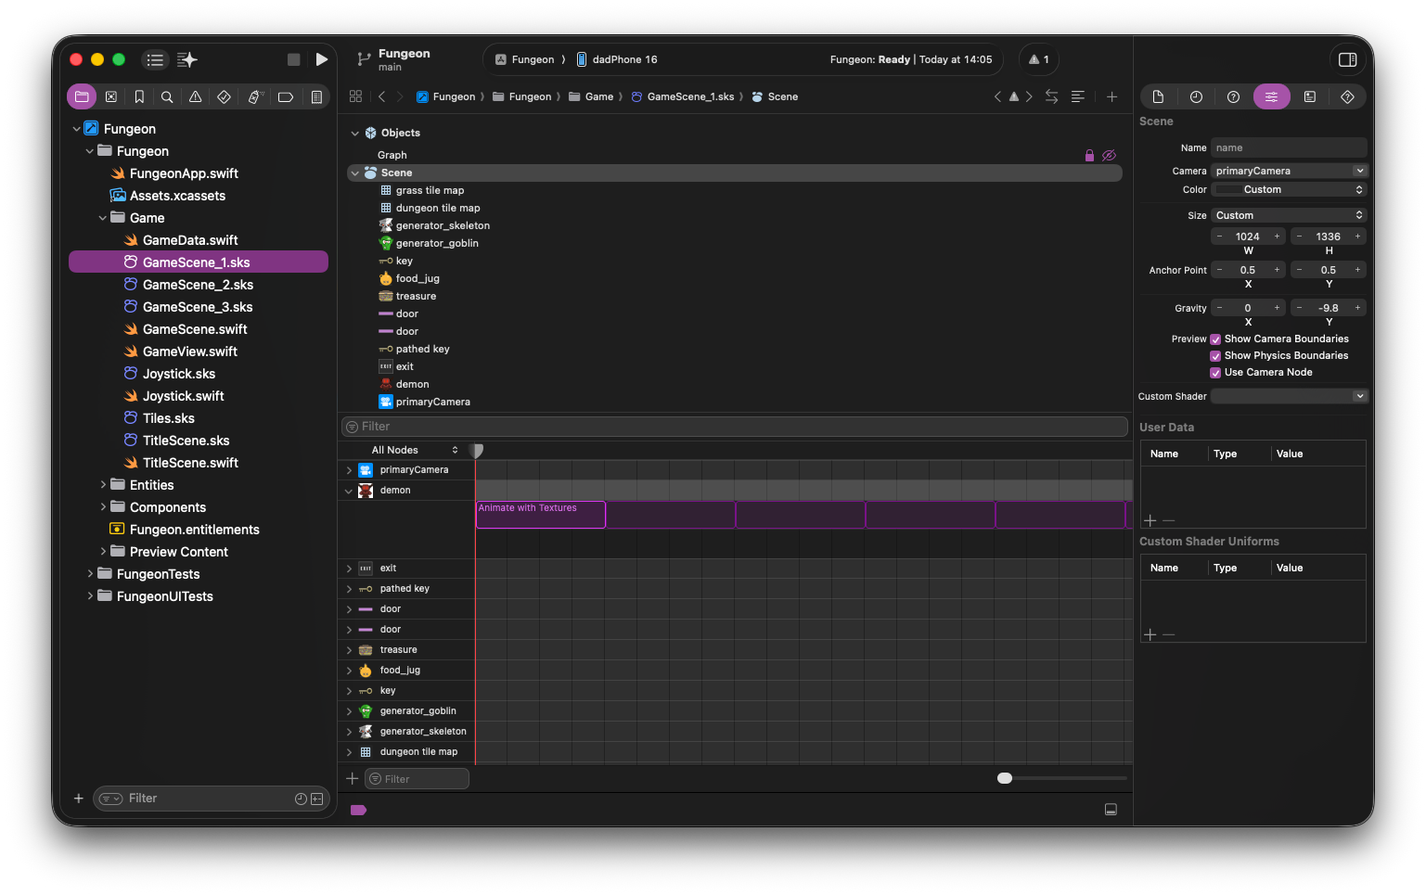The height and width of the screenshot is (895, 1426).
Task: Expand the Entities folder
Action: tap(103, 485)
